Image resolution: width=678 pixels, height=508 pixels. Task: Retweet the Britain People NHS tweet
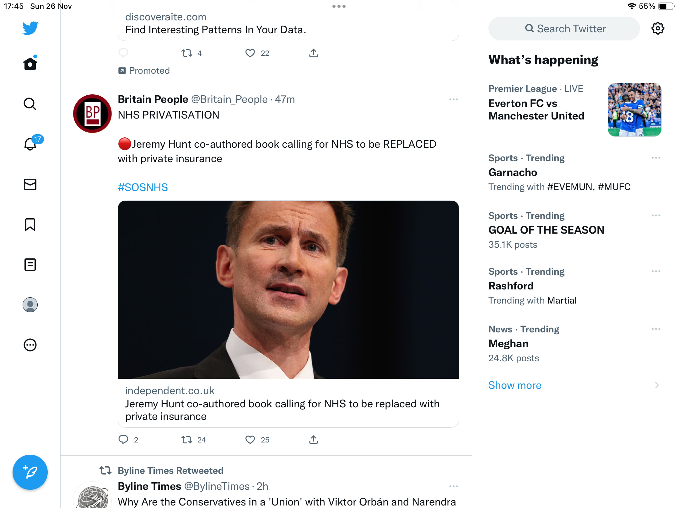coord(187,440)
